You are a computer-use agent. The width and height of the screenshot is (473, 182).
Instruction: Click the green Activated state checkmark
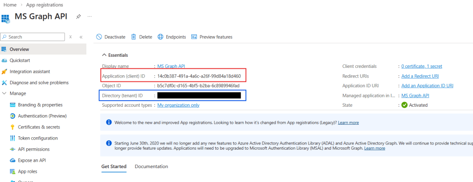(x=405, y=105)
